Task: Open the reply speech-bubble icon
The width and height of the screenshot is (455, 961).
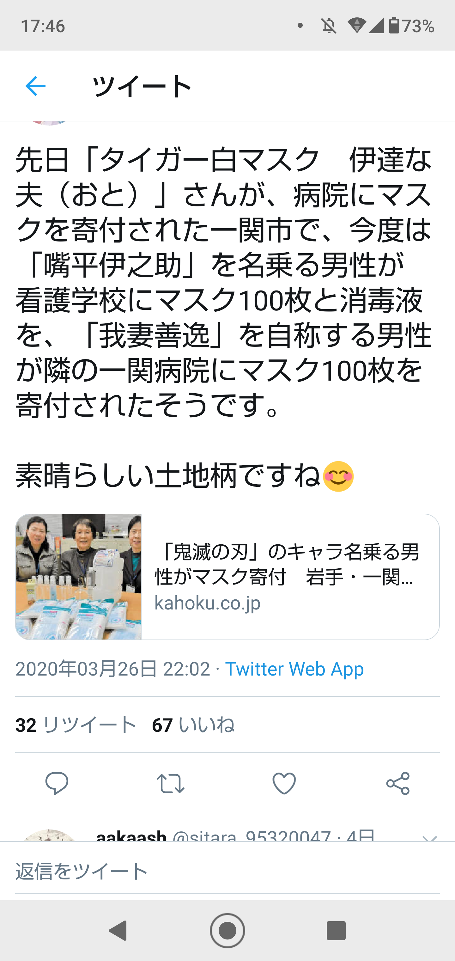Action: click(57, 783)
